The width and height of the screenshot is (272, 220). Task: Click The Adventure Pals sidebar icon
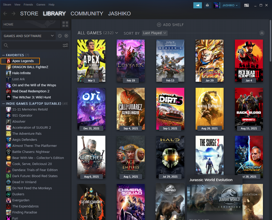click(9, 134)
